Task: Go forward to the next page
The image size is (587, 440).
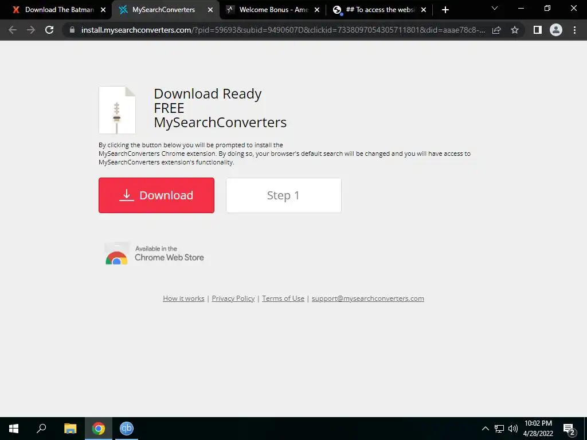Action: (x=31, y=30)
